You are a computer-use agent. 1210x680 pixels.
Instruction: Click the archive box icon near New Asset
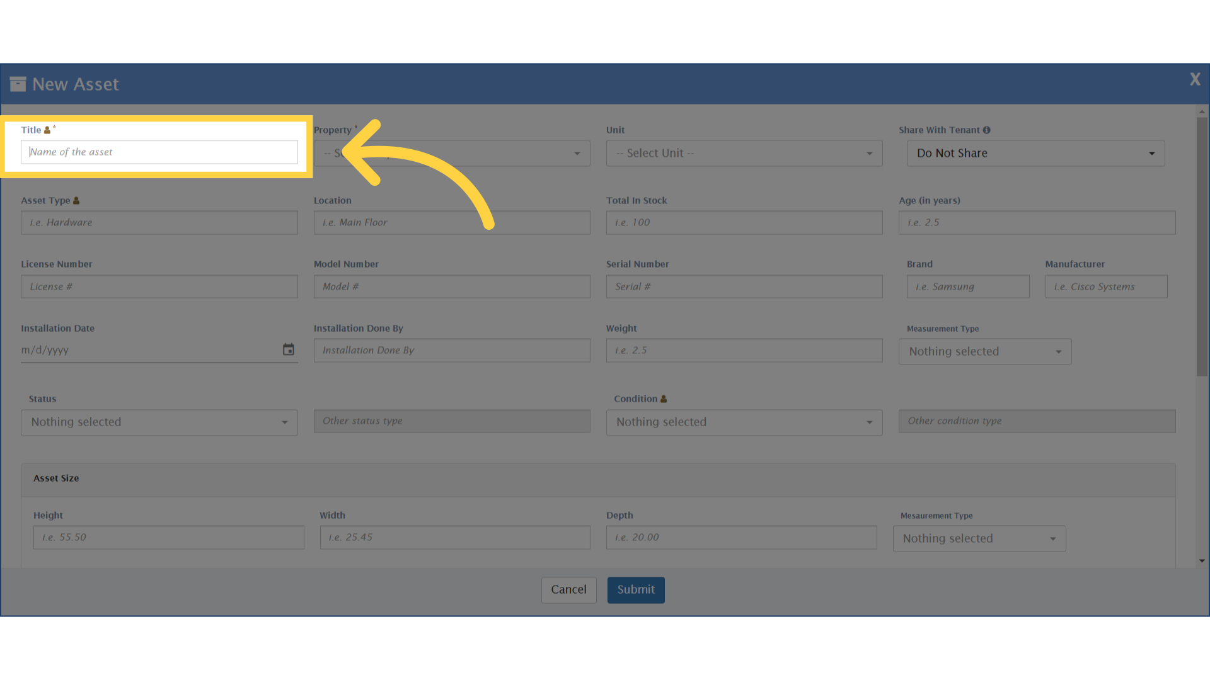18,84
